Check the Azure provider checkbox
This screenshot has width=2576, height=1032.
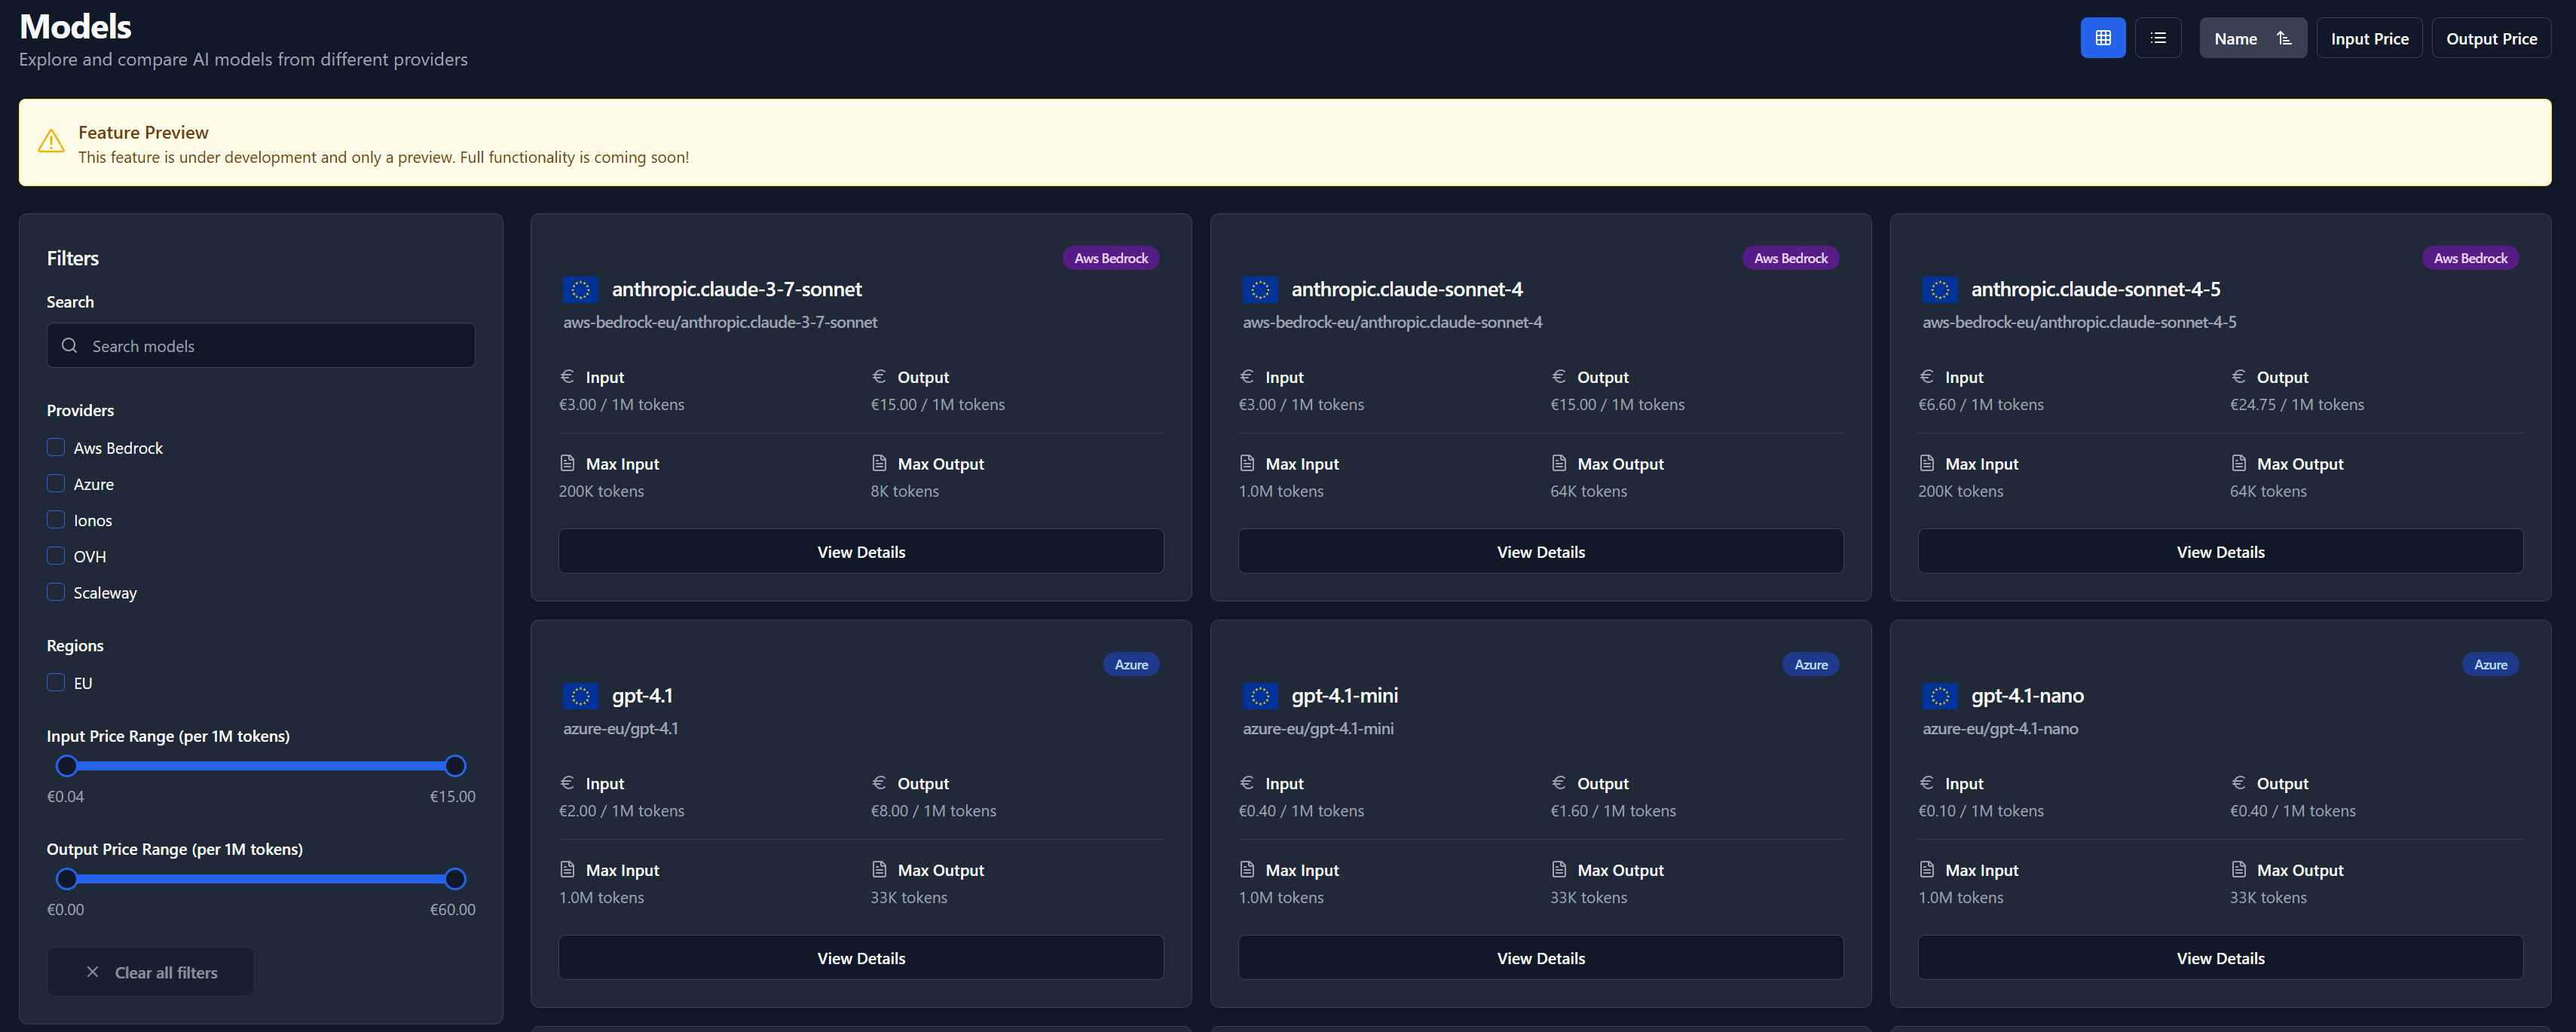click(x=56, y=483)
